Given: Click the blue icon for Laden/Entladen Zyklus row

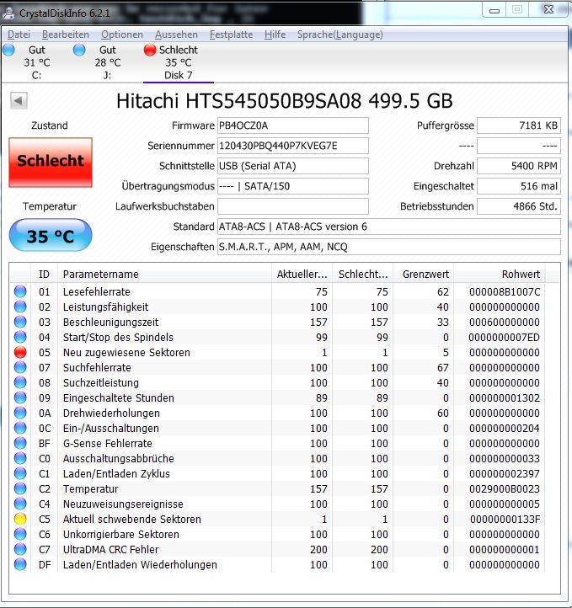Looking at the screenshot, I should pyautogui.click(x=20, y=473).
